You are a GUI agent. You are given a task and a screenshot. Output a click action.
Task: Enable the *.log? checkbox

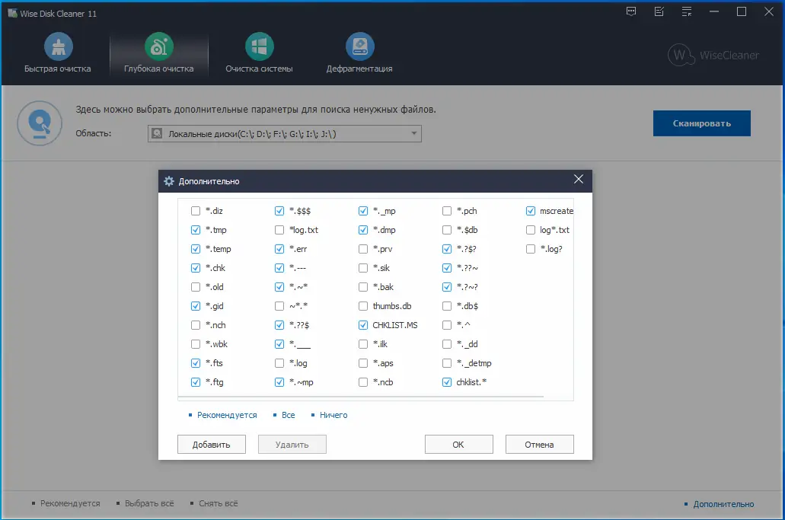tap(531, 249)
